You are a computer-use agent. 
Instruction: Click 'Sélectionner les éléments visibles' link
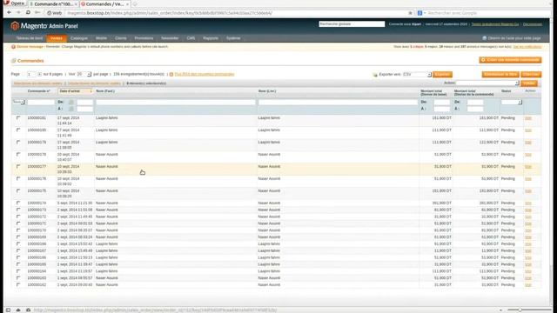tap(37, 83)
